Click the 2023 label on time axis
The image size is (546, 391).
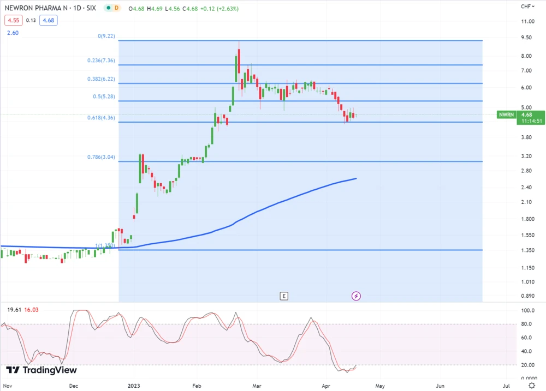(x=134, y=386)
